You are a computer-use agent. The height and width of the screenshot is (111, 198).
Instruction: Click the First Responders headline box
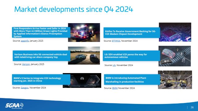(41, 32)
